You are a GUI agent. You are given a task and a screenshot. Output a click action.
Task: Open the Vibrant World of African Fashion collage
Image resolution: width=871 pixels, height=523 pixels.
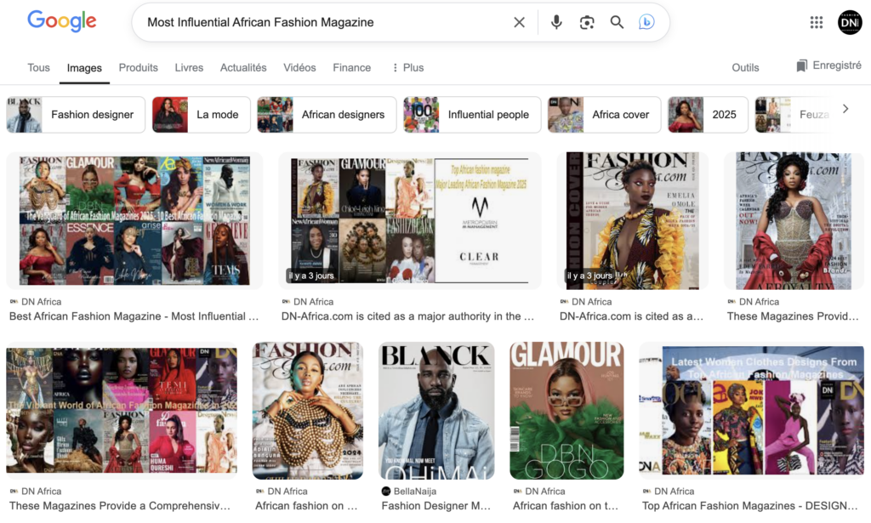pos(122,410)
